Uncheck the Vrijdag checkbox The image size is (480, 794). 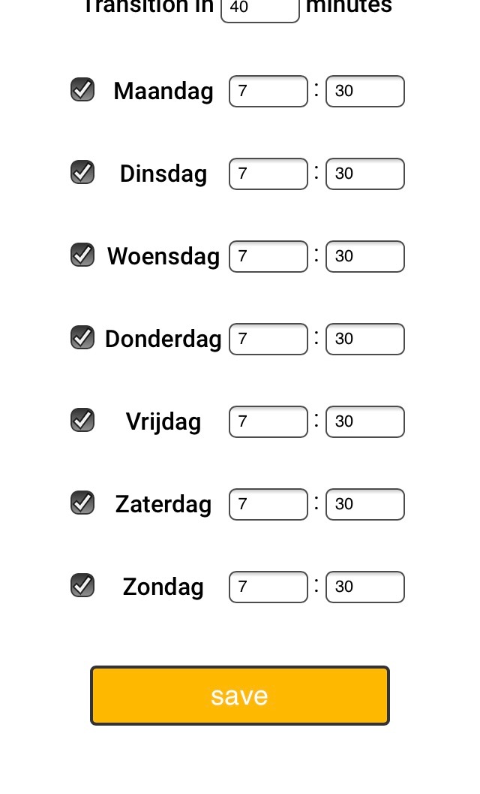click(x=82, y=420)
